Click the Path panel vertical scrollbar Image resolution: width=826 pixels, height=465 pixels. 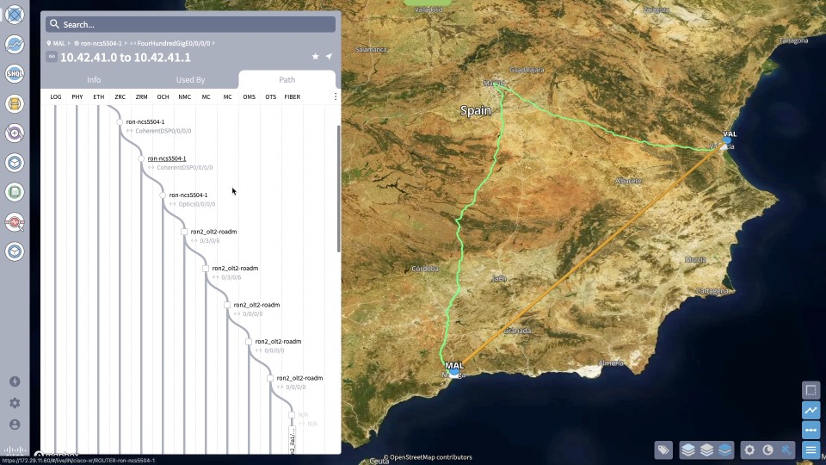(x=338, y=189)
